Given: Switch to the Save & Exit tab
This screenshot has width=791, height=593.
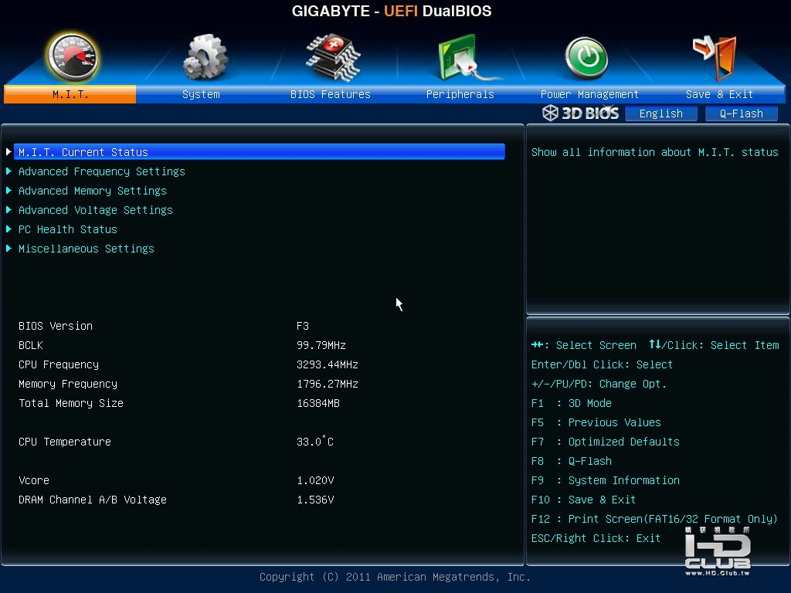Looking at the screenshot, I should [719, 94].
